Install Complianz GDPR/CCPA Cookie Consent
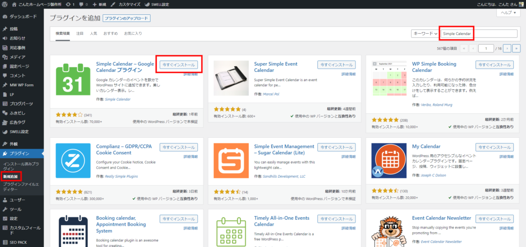526x247 pixels. (x=178, y=147)
